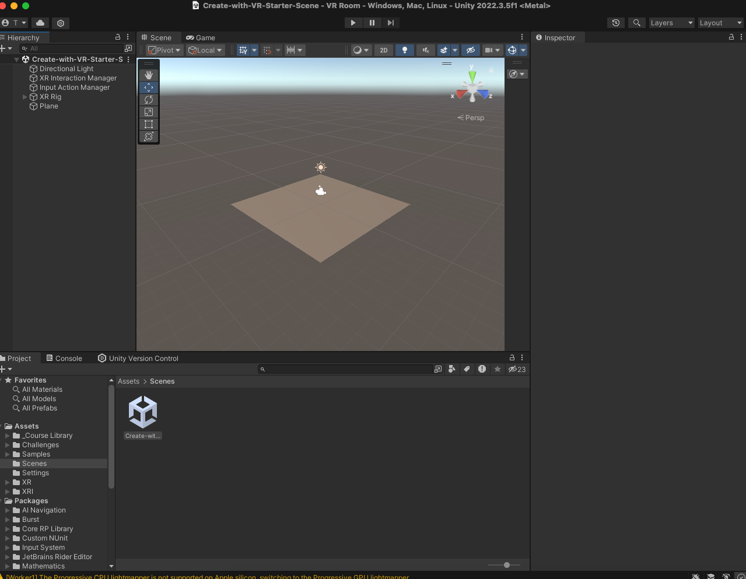Image resolution: width=746 pixels, height=579 pixels.
Task: Toggle scene effects (skybox, fog) button
Action: (444, 50)
